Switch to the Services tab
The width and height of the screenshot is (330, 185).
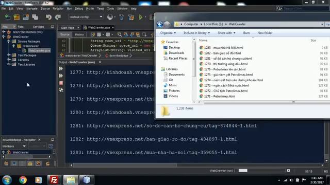(x=38, y=27)
